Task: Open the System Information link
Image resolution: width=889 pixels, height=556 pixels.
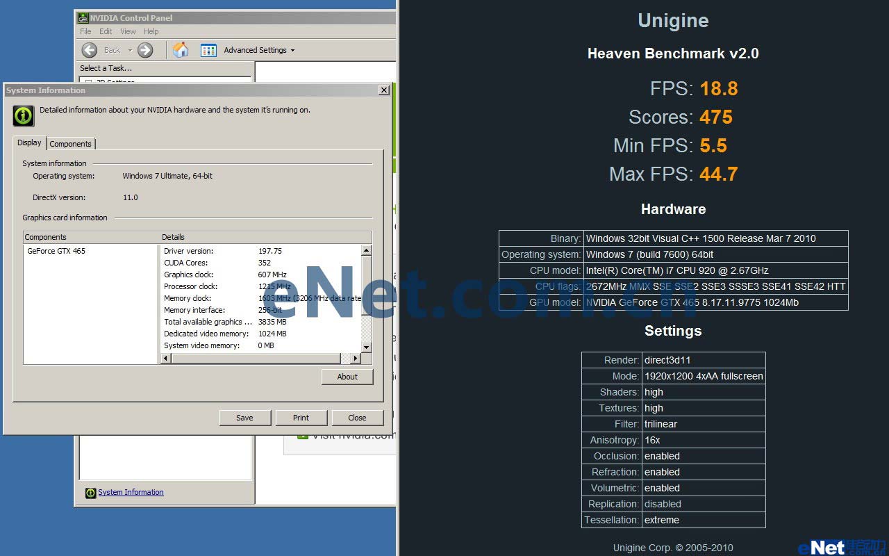Action: [x=131, y=492]
